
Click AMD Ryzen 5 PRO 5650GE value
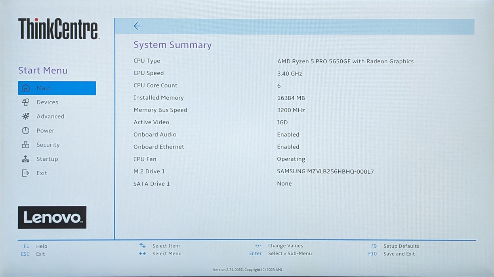(345, 61)
